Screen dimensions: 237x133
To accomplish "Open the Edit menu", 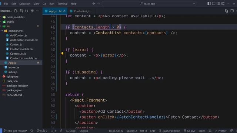I will coord(14,4).
